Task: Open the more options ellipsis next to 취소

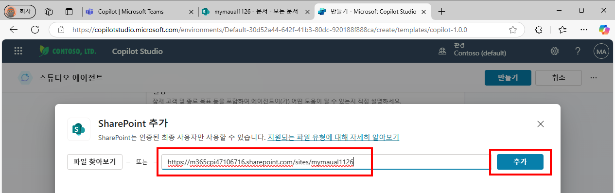Action: [x=593, y=78]
